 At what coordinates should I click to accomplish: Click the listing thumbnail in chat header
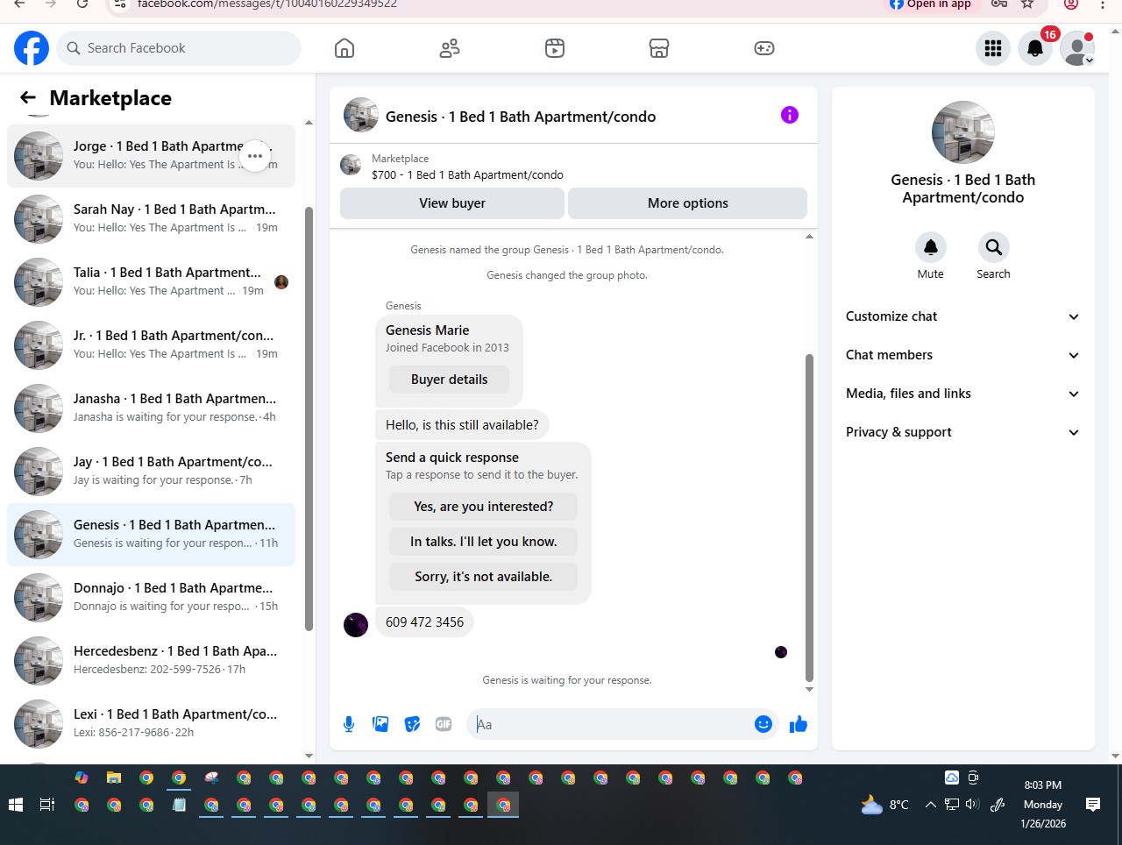click(361, 115)
